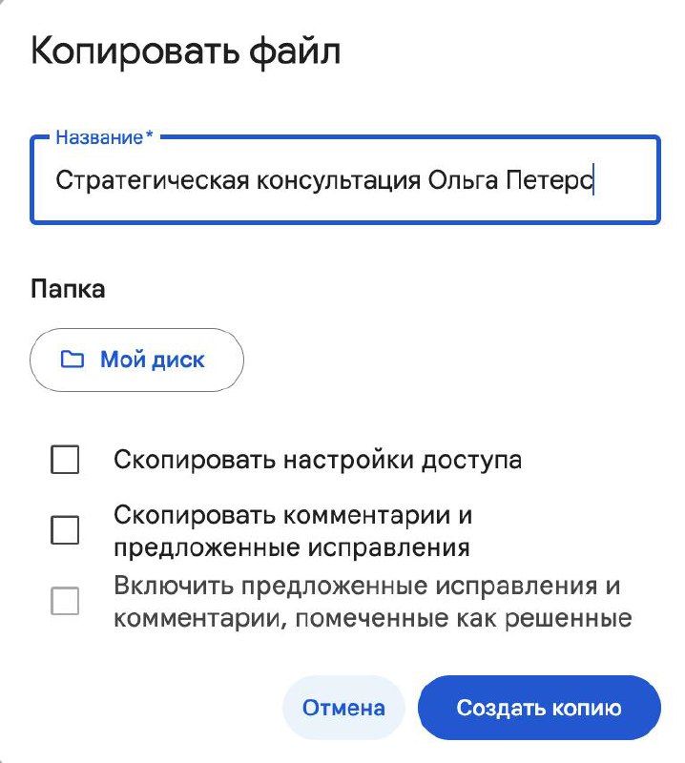Focus the Название text field
The height and width of the screenshot is (763, 685).
click(x=345, y=180)
